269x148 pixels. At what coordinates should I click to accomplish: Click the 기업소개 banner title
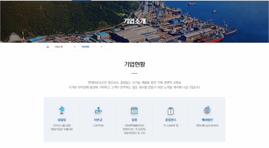point(134,21)
